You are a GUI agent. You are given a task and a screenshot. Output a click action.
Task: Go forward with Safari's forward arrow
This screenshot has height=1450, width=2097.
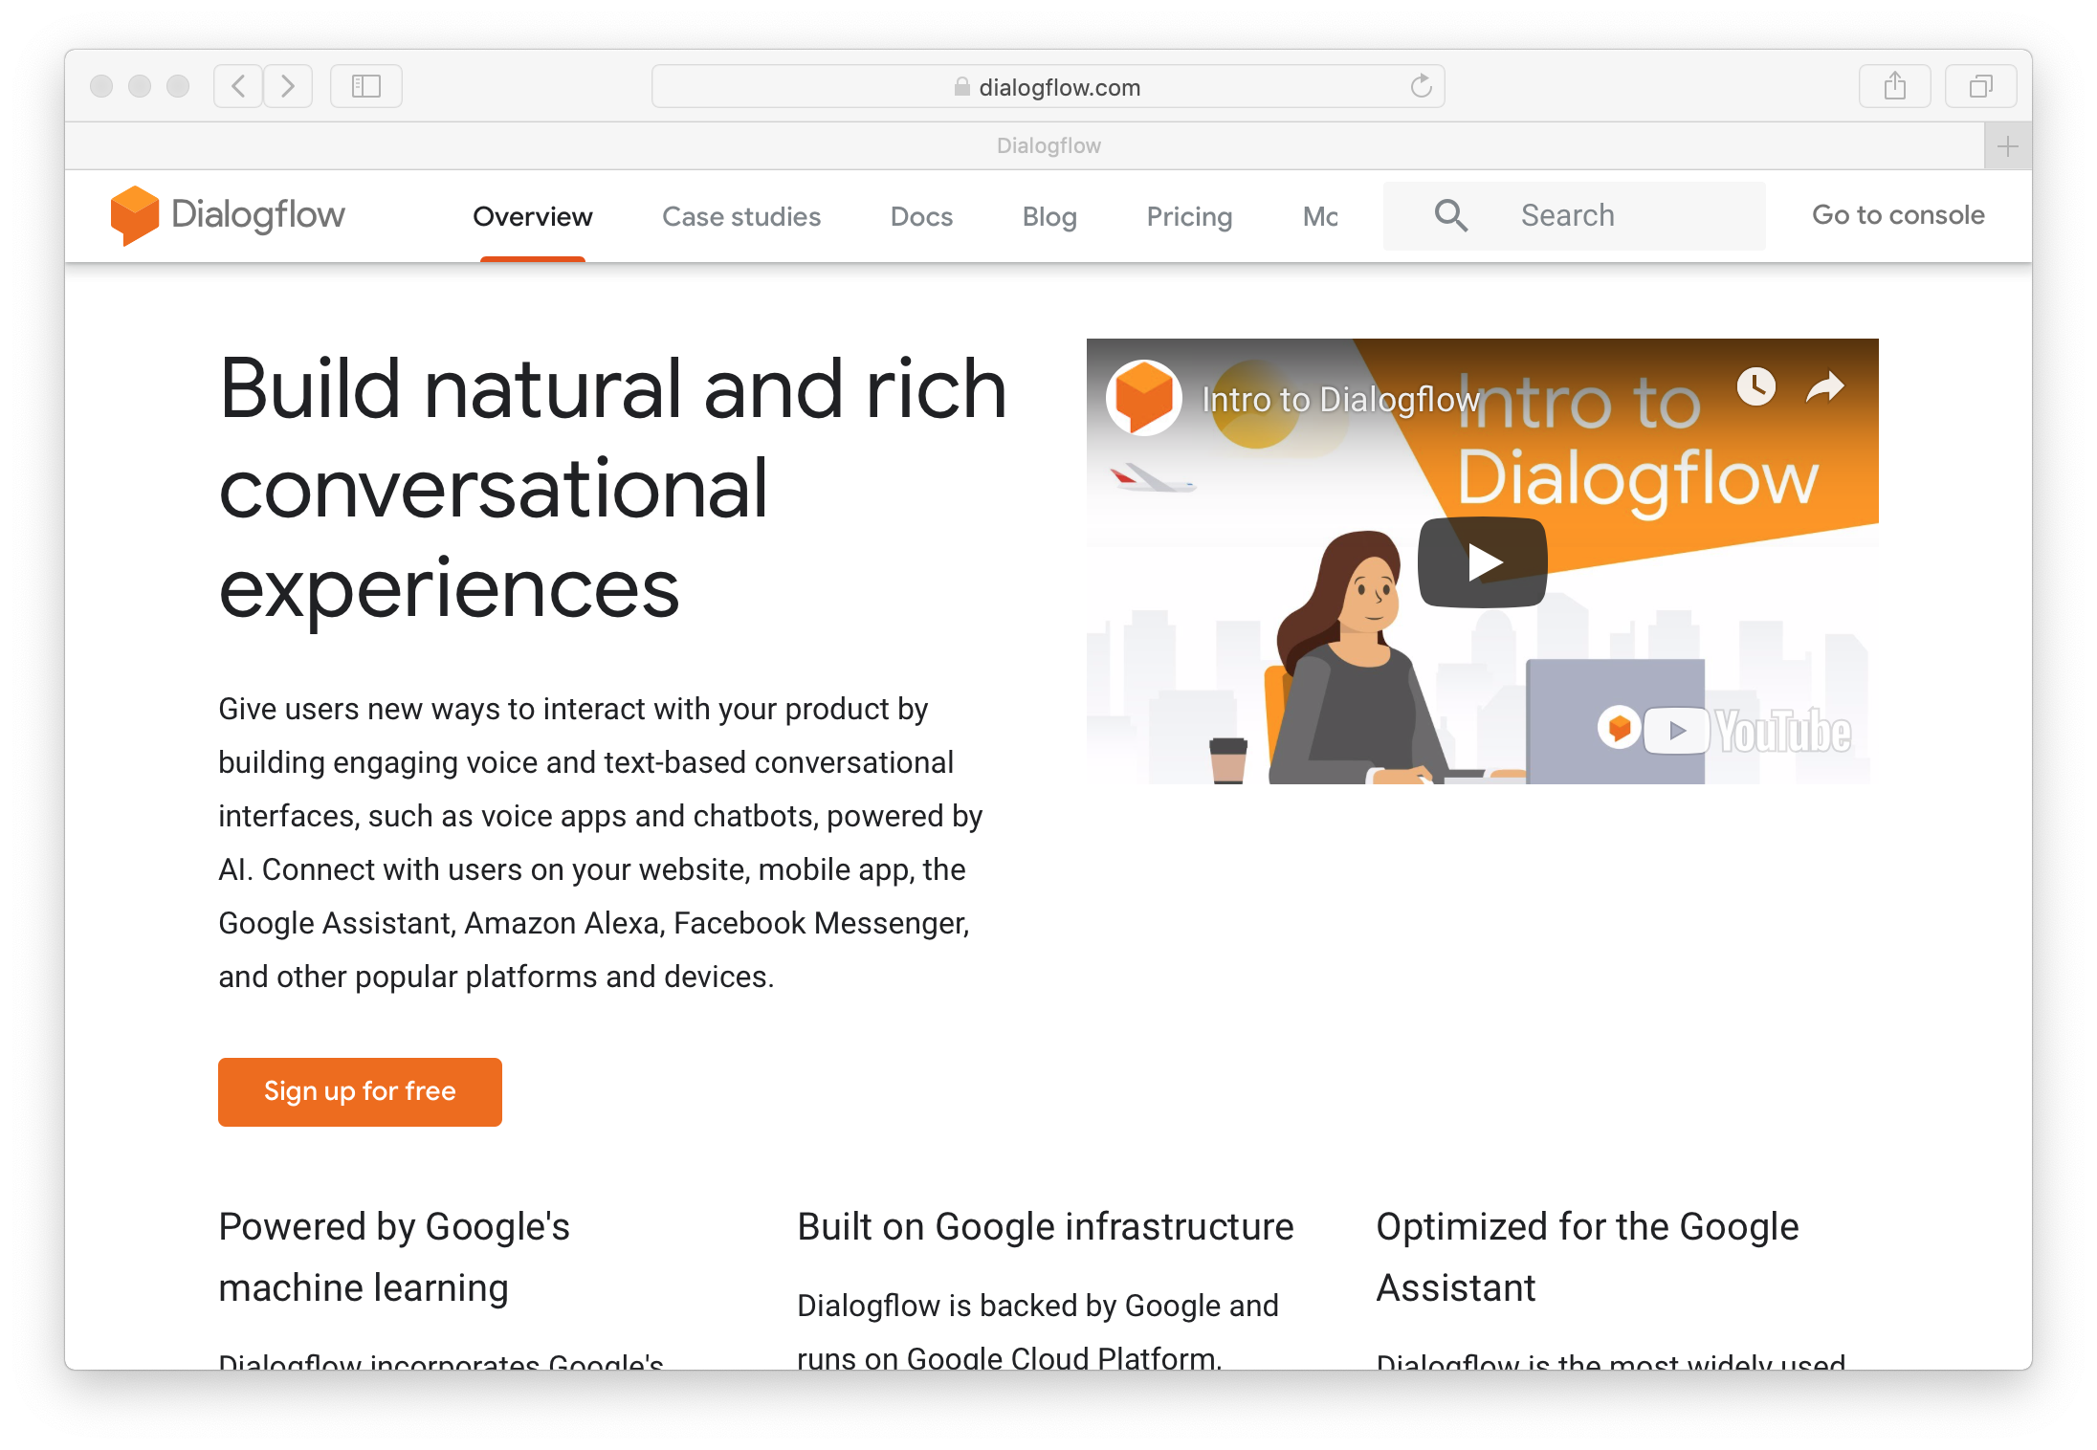pyautogui.click(x=288, y=86)
